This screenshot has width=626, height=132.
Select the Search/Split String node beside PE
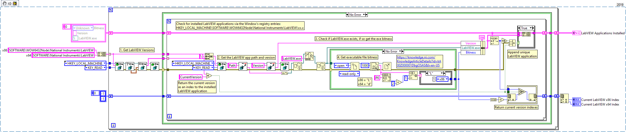(386, 78)
